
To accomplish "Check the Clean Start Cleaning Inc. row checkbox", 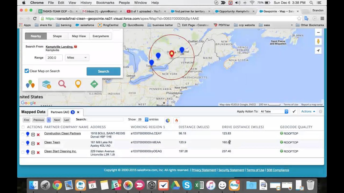I will click(23, 152).
